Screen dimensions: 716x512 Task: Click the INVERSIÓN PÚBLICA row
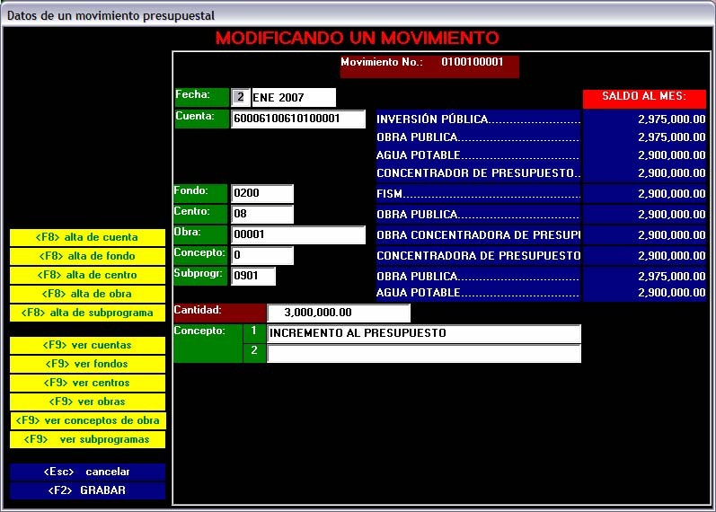pyautogui.click(x=478, y=119)
